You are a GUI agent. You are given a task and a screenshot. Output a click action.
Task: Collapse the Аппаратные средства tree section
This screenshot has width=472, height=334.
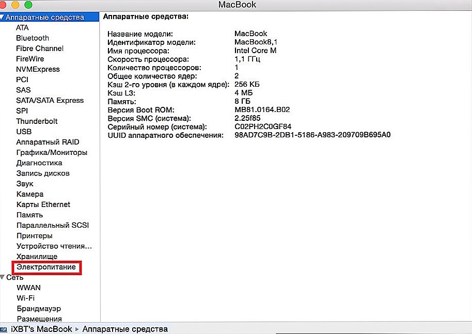tap(3, 18)
